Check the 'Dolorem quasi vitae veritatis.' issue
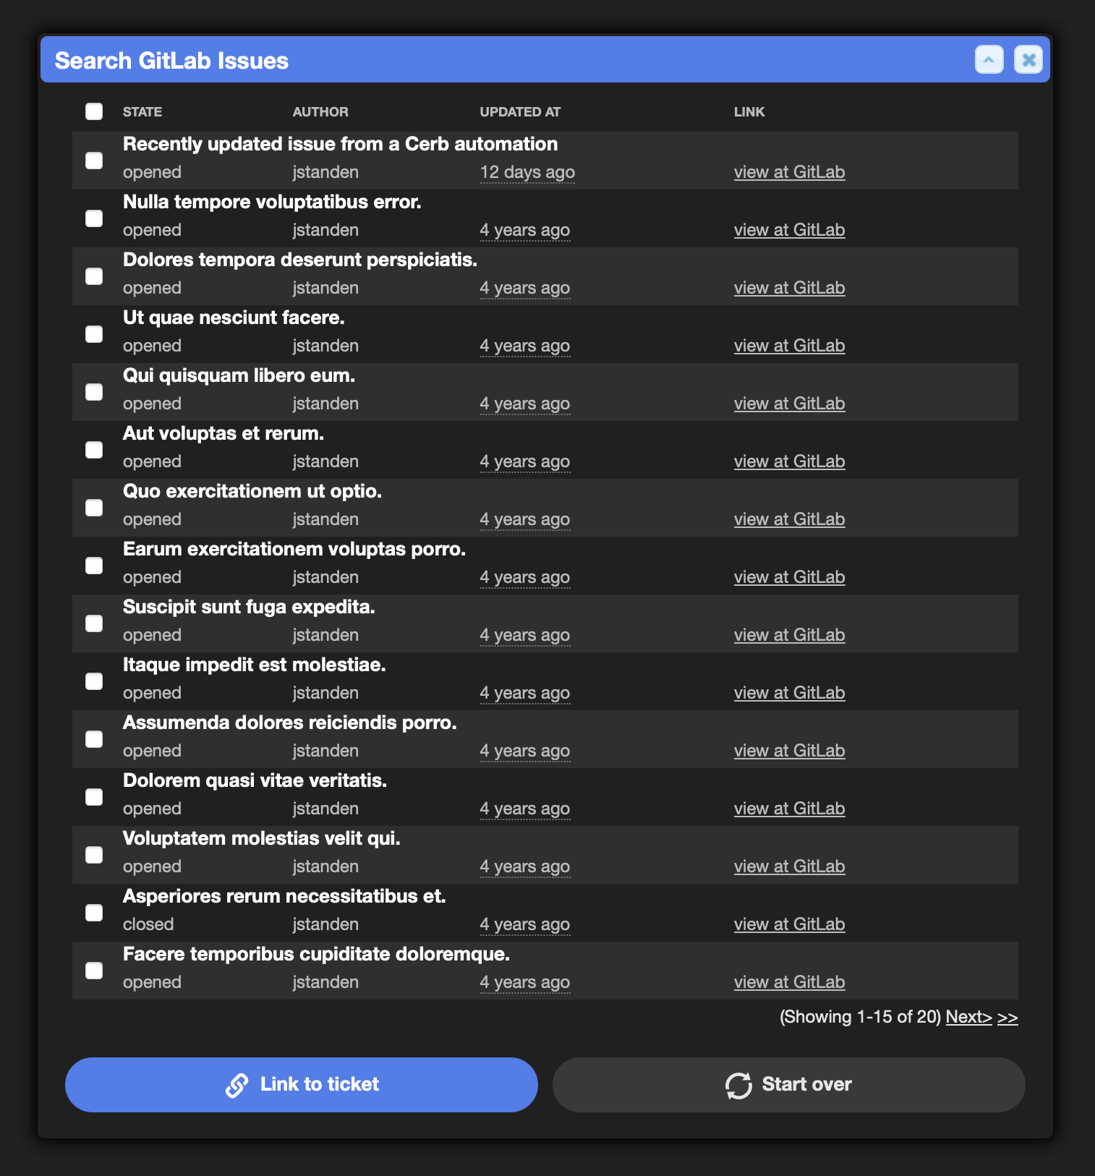 tap(94, 797)
